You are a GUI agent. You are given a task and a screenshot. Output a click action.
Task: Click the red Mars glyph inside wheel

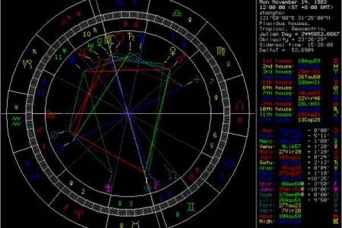180,59
